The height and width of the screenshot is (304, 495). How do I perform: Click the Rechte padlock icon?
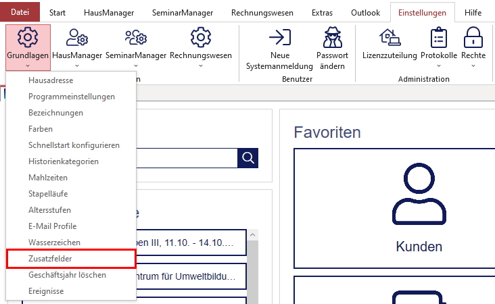click(473, 38)
